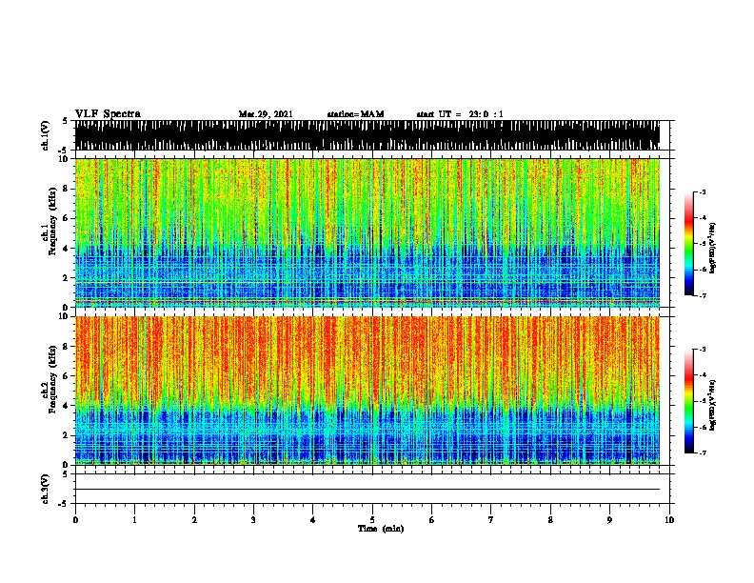The height and width of the screenshot is (583, 754).
Task: Click the time axis tick label "1"
Action: pyautogui.click(x=134, y=519)
